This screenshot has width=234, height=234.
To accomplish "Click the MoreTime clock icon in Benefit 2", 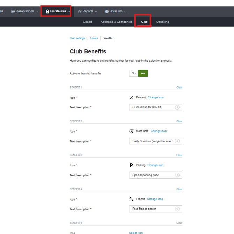I will click(131, 131).
